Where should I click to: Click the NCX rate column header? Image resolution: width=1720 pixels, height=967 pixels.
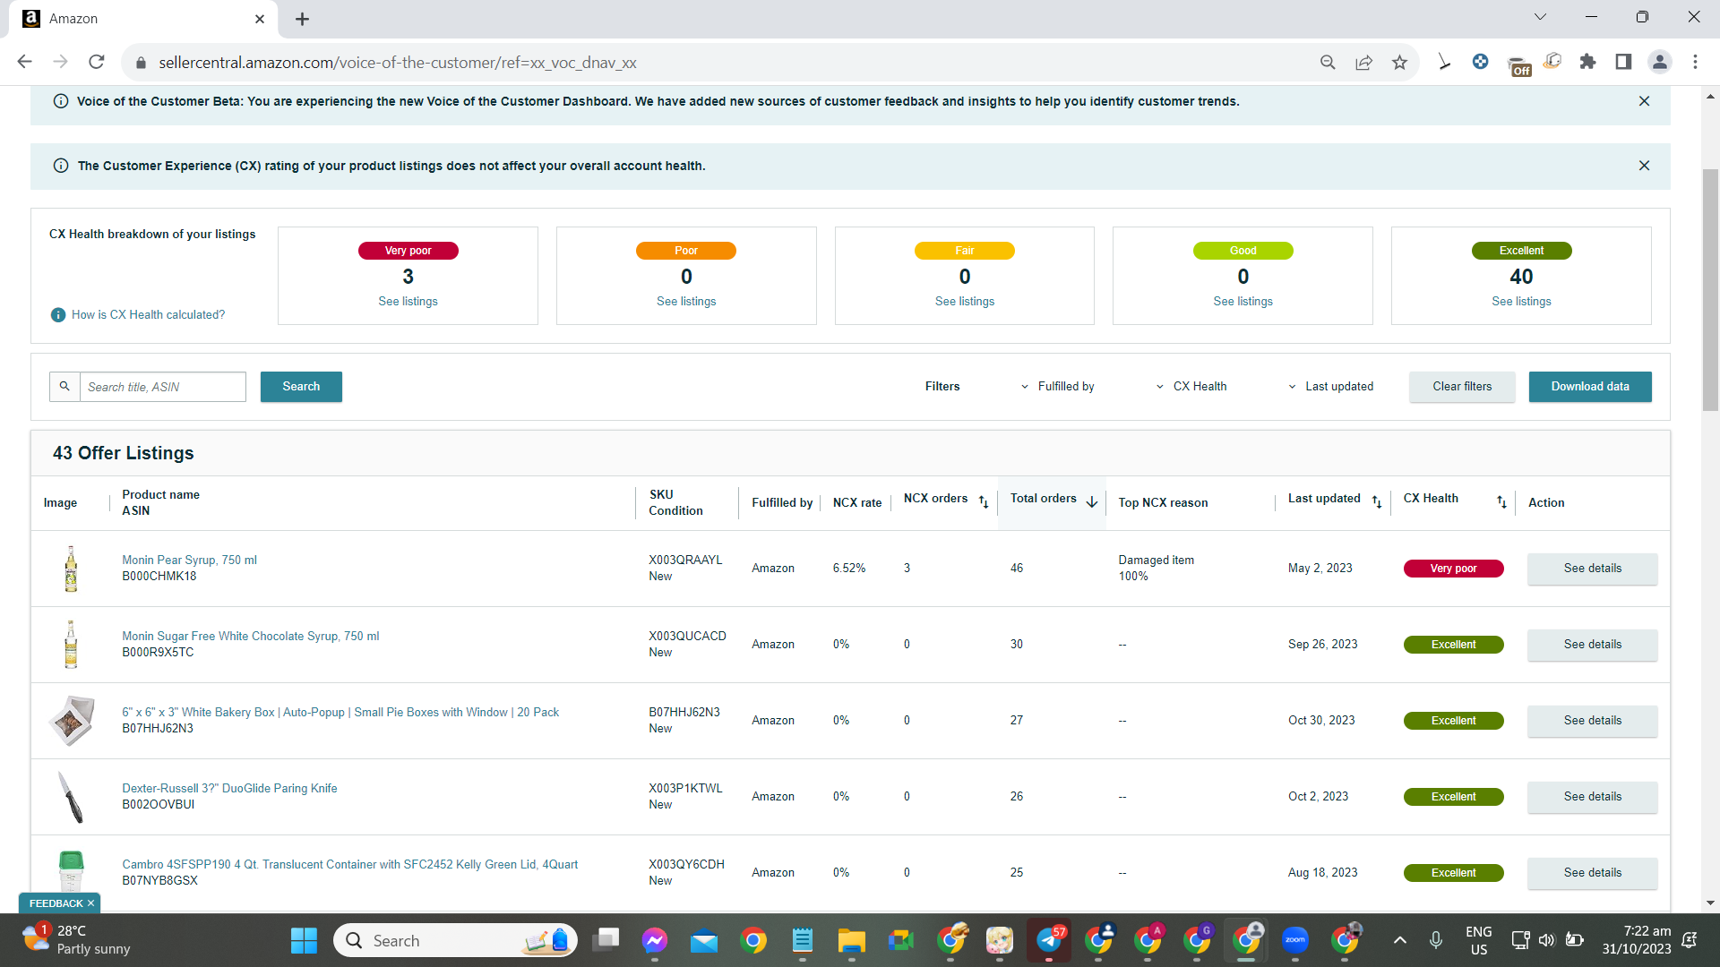[x=857, y=503]
